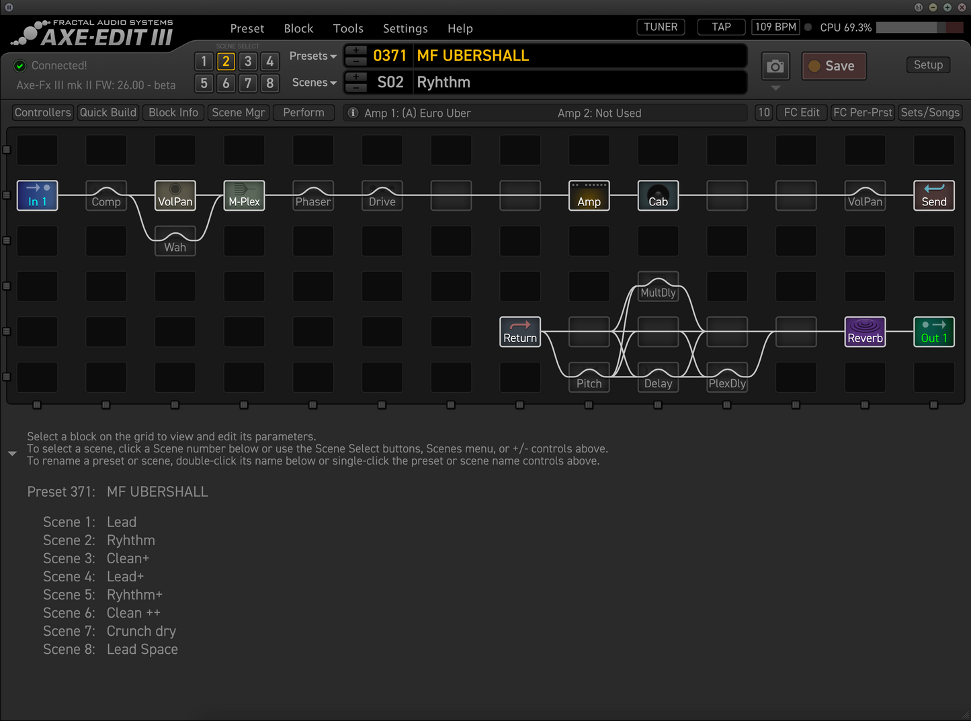Open the Tools menu
This screenshot has width=971, height=721.
[x=348, y=28]
